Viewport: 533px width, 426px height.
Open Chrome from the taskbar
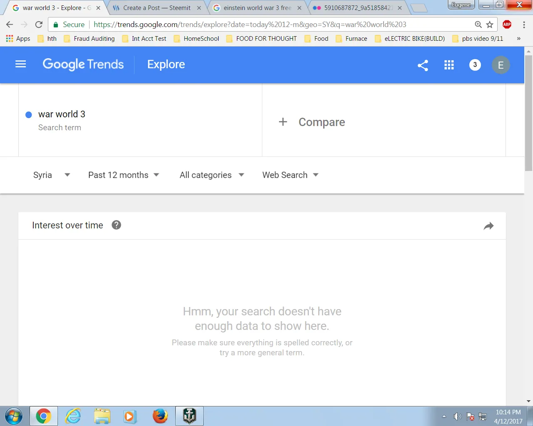pyautogui.click(x=43, y=416)
